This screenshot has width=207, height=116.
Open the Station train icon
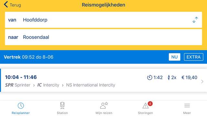click(x=62, y=105)
